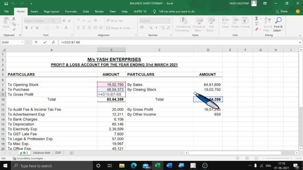Click the Format Painter brush icon
This screenshot has height=170, width=303.
pyautogui.click(x=14, y=29)
